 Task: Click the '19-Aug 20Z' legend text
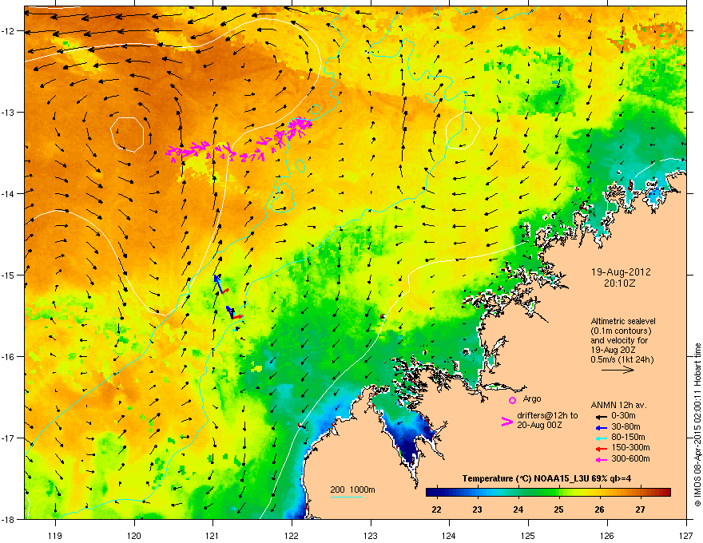coord(613,350)
